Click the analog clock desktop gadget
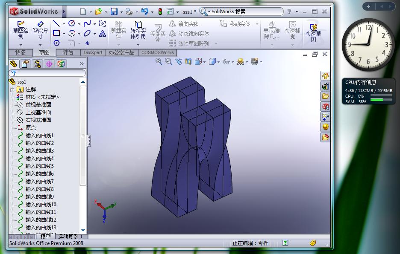 click(368, 45)
